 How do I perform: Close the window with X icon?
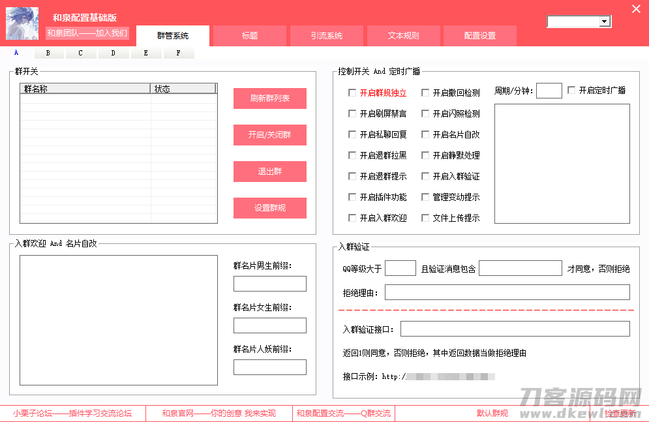636,8
